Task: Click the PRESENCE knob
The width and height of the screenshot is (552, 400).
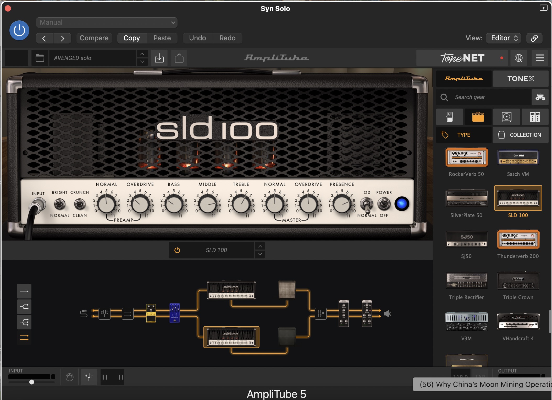Action: (342, 204)
